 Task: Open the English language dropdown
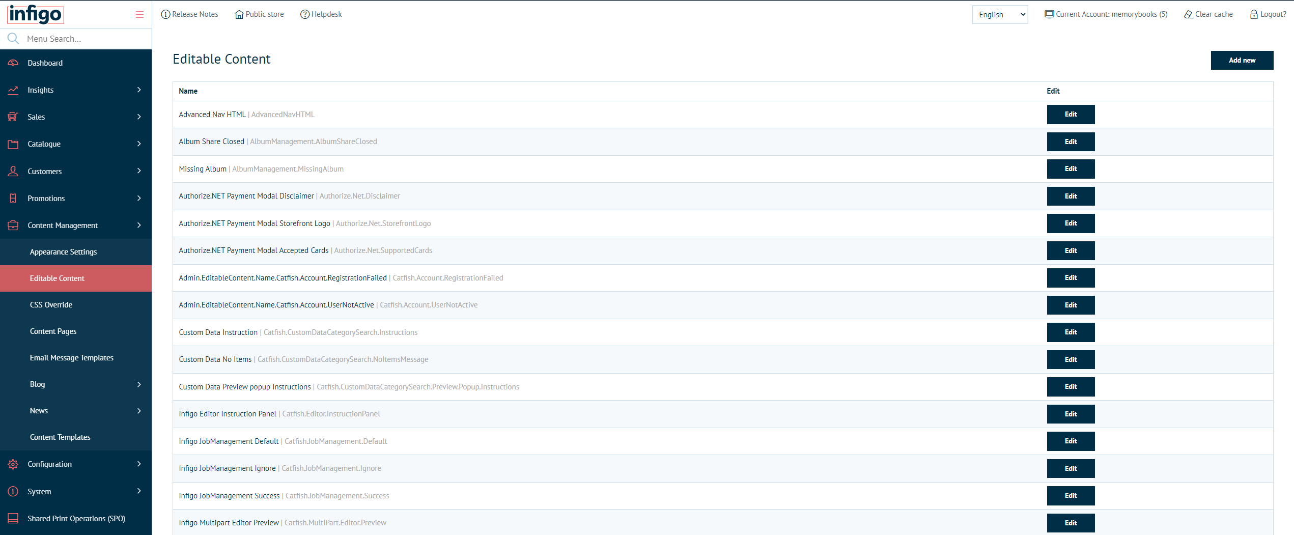click(x=1000, y=15)
